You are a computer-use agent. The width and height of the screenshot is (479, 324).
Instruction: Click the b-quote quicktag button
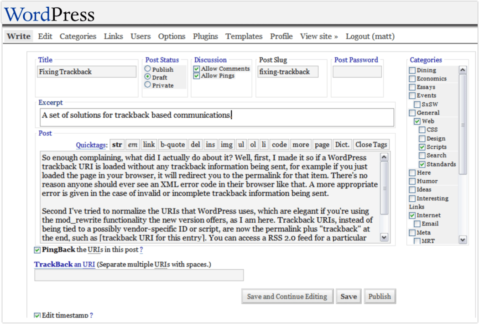173,145
